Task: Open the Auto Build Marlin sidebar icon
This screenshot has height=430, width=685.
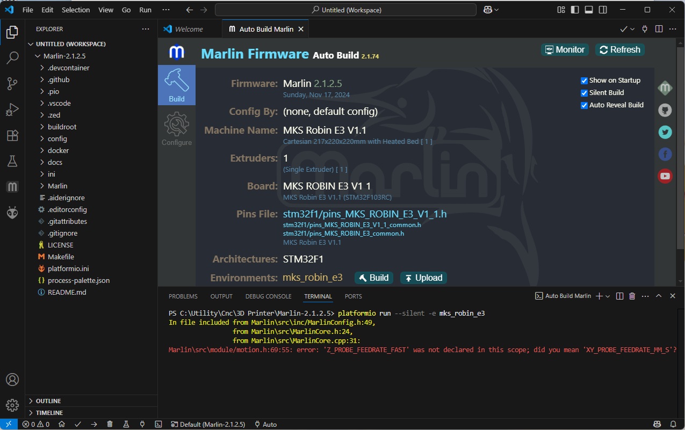Action: point(12,187)
